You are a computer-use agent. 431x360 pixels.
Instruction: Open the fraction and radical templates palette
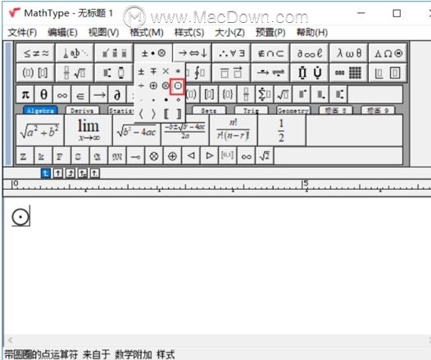(75, 73)
